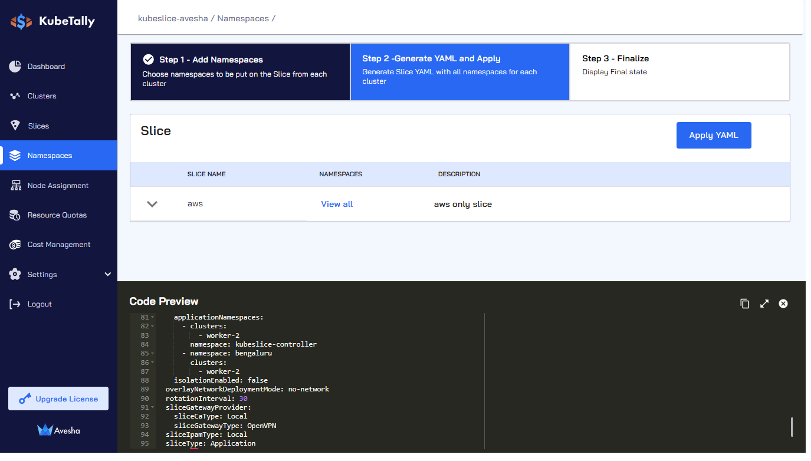Click the Cost Management money icon
Image resolution: width=811 pixels, height=461 pixels.
pyautogui.click(x=15, y=245)
